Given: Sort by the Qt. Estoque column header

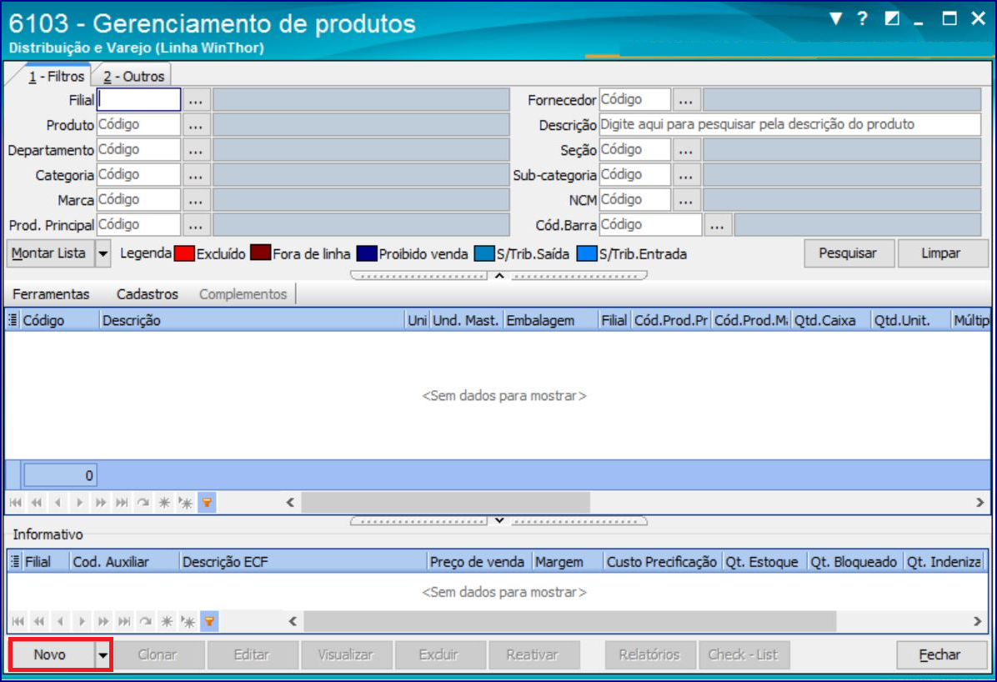Looking at the screenshot, I should point(764,562).
